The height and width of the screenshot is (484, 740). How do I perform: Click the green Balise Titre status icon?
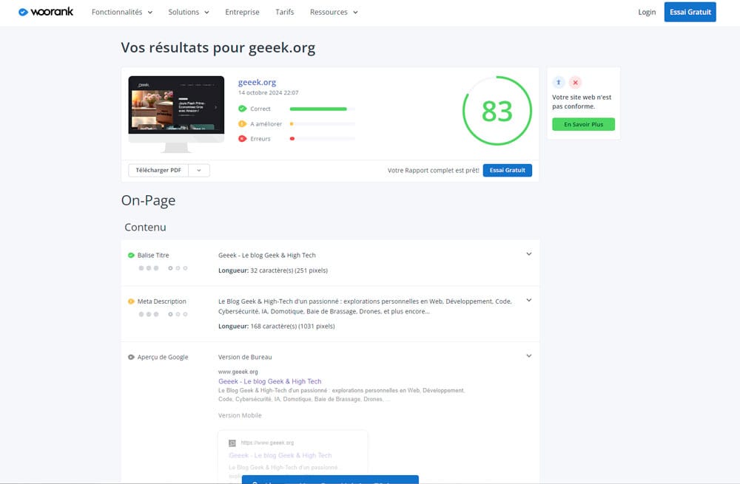pyautogui.click(x=131, y=256)
